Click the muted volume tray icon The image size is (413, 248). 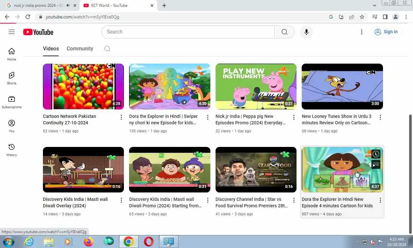click(x=373, y=242)
